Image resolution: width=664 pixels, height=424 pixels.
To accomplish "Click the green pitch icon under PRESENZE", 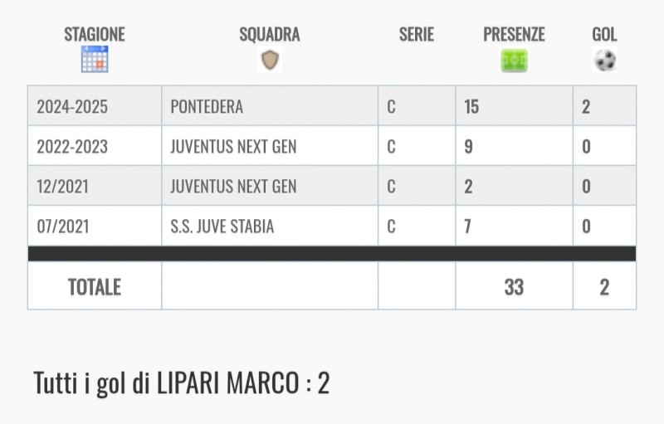I will click(514, 60).
